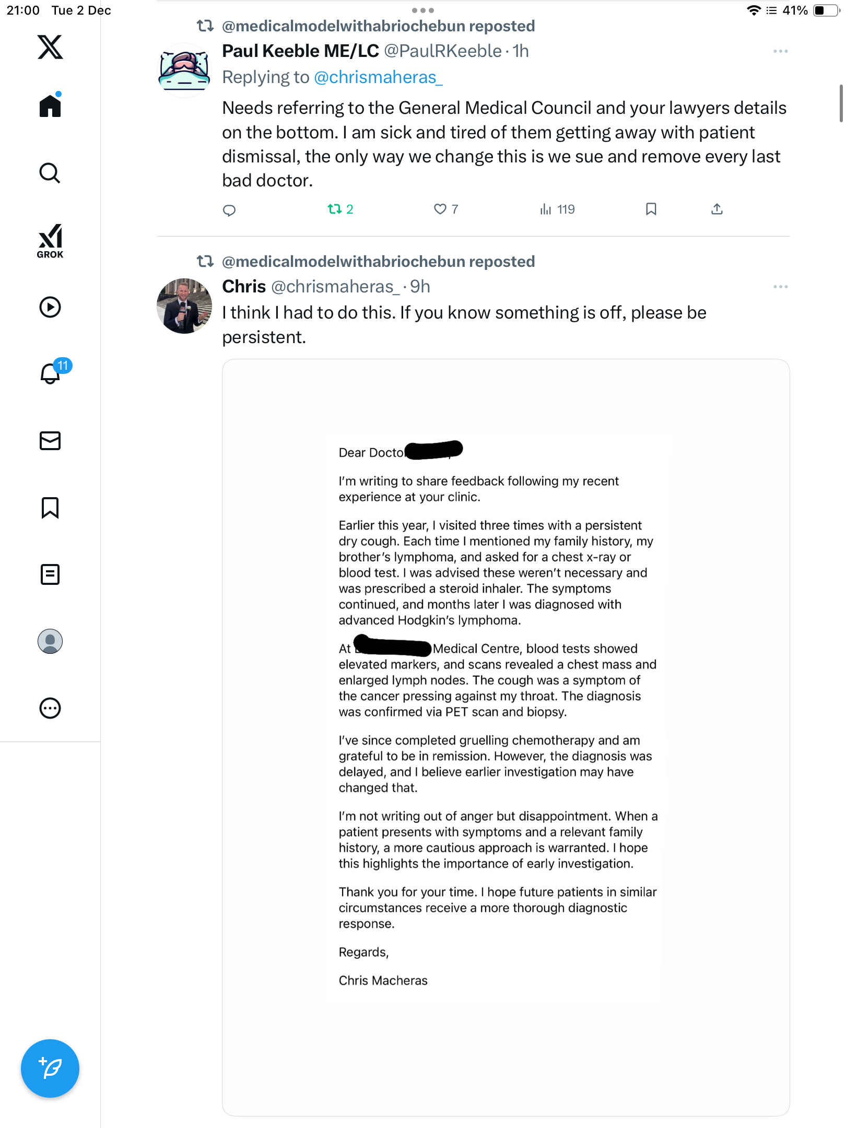Open the Search page
This screenshot has width=846, height=1128.
click(x=50, y=173)
